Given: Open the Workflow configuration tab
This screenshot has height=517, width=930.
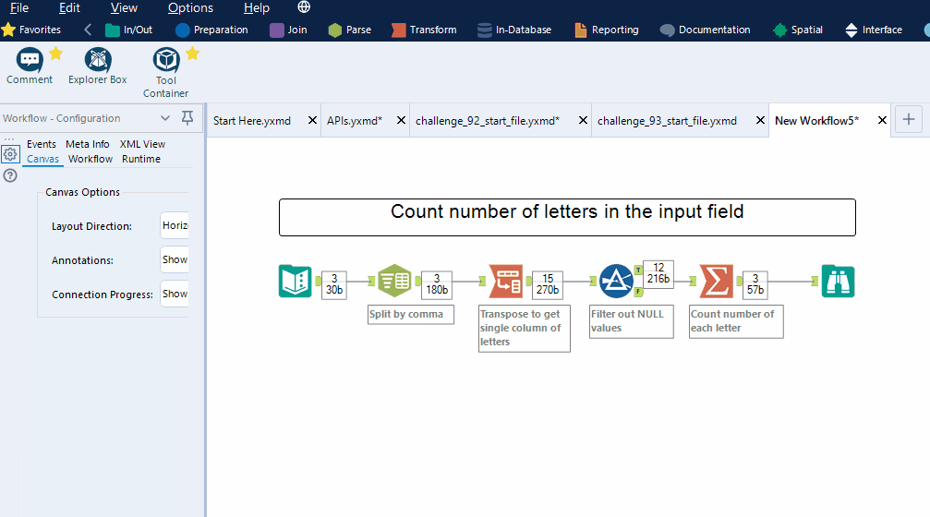Looking at the screenshot, I should point(91,159).
